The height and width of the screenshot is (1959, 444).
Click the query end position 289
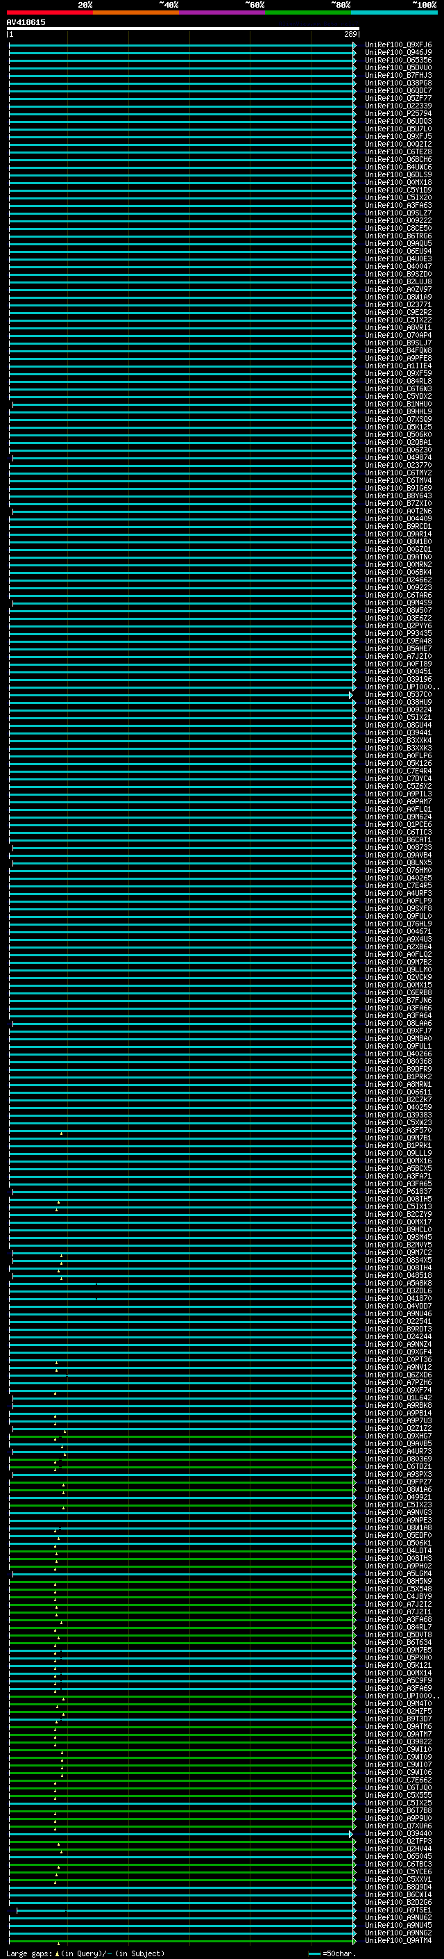pos(350,34)
